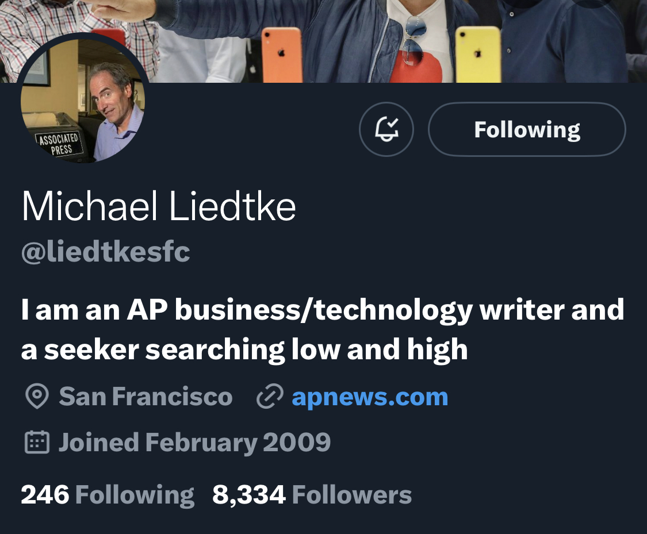The width and height of the screenshot is (647, 534).
Task: View the 246 Following list
Action: (x=108, y=494)
